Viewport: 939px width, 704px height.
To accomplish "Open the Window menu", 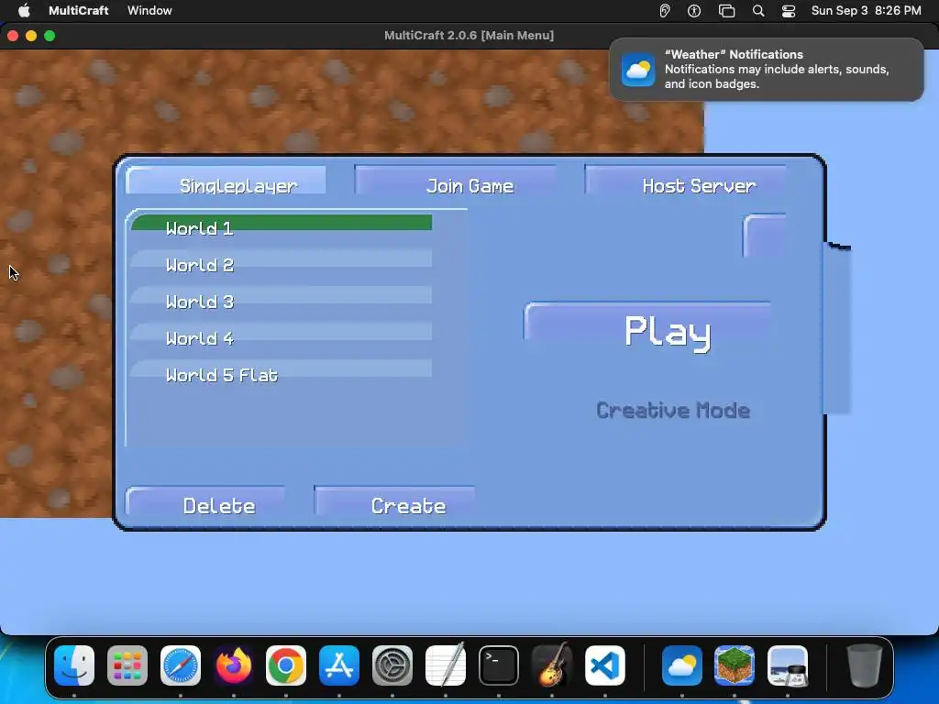I will [x=149, y=11].
